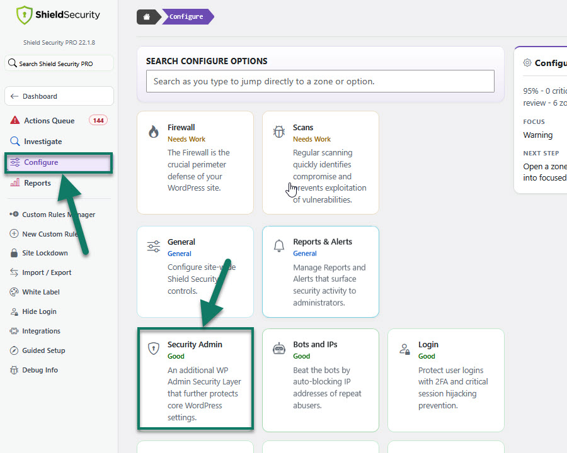
Task: Click the New Custom Rule plus icon
Action: click(x=14, y=233)
